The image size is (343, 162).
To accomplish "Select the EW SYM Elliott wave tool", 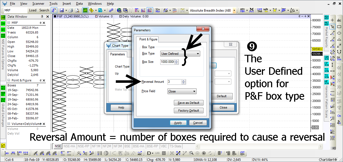I will (x=339, y=58).
